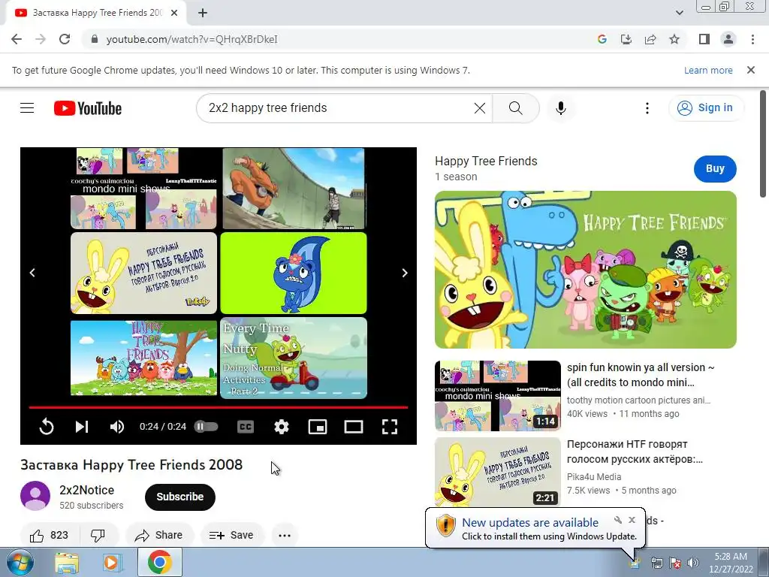Open Windows Media Player taskbar icon

pyautogui.click(x=113, y=562)
